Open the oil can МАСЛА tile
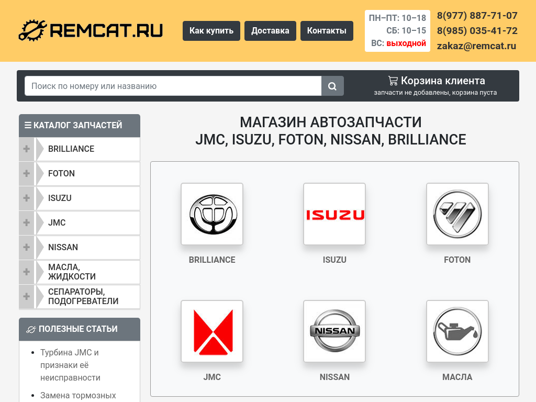Image resolution: width=536 pixels, height=402 pixels. click(457, 331)
